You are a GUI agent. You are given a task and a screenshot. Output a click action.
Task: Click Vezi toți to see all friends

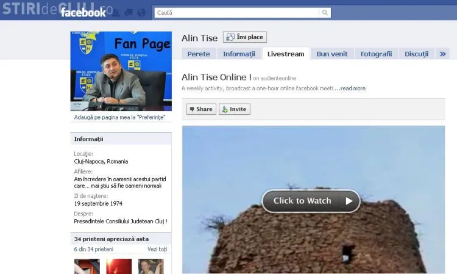(157, 250)
